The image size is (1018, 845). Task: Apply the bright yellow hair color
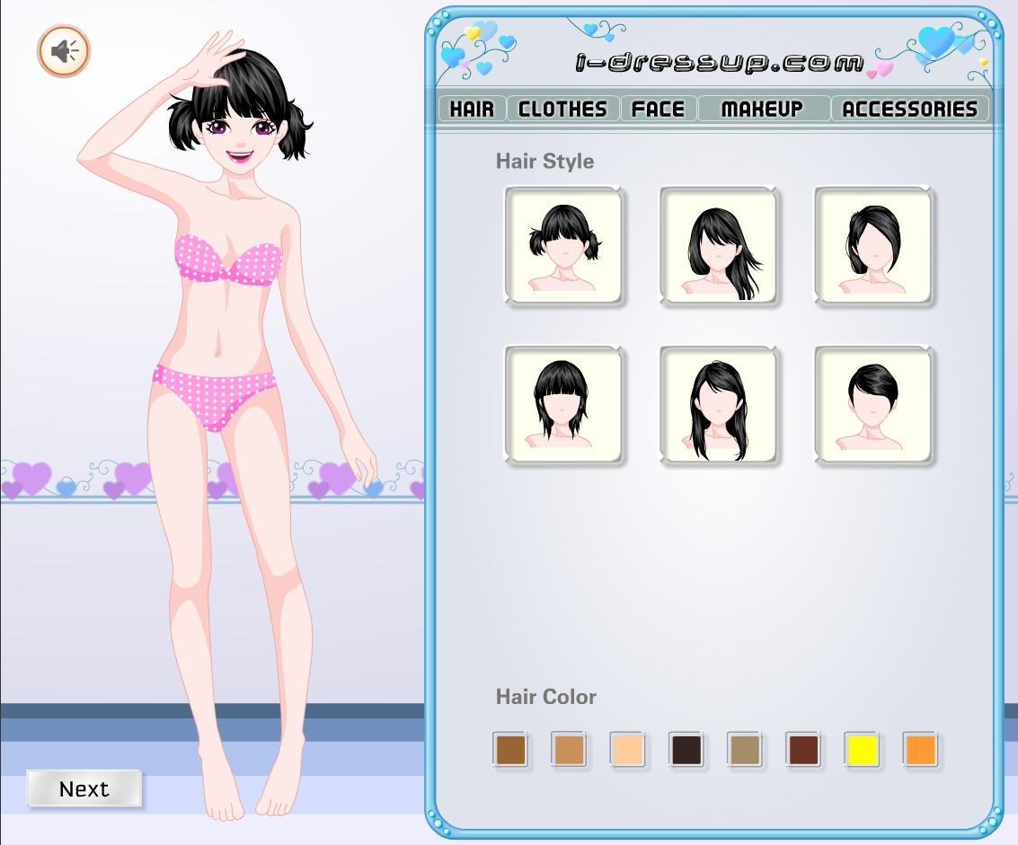863,750
